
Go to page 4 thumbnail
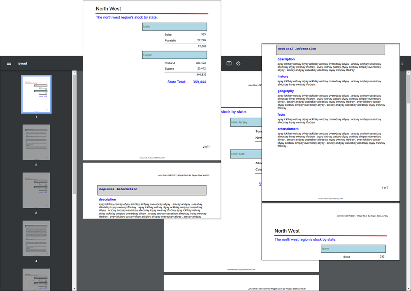click(x=36, y=238)
